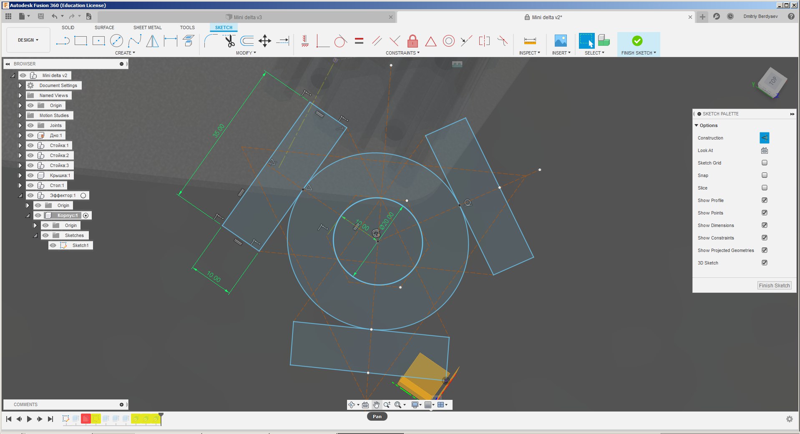Select the Fillet tool in Modify
This screenshot has width=800, height=434.
[211, 41]
